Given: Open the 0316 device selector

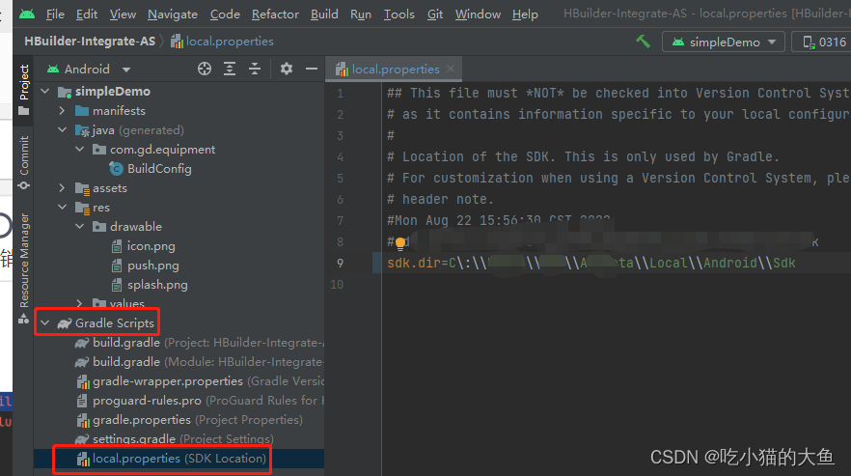Looking at the screenshot, I should coord(823,42).
